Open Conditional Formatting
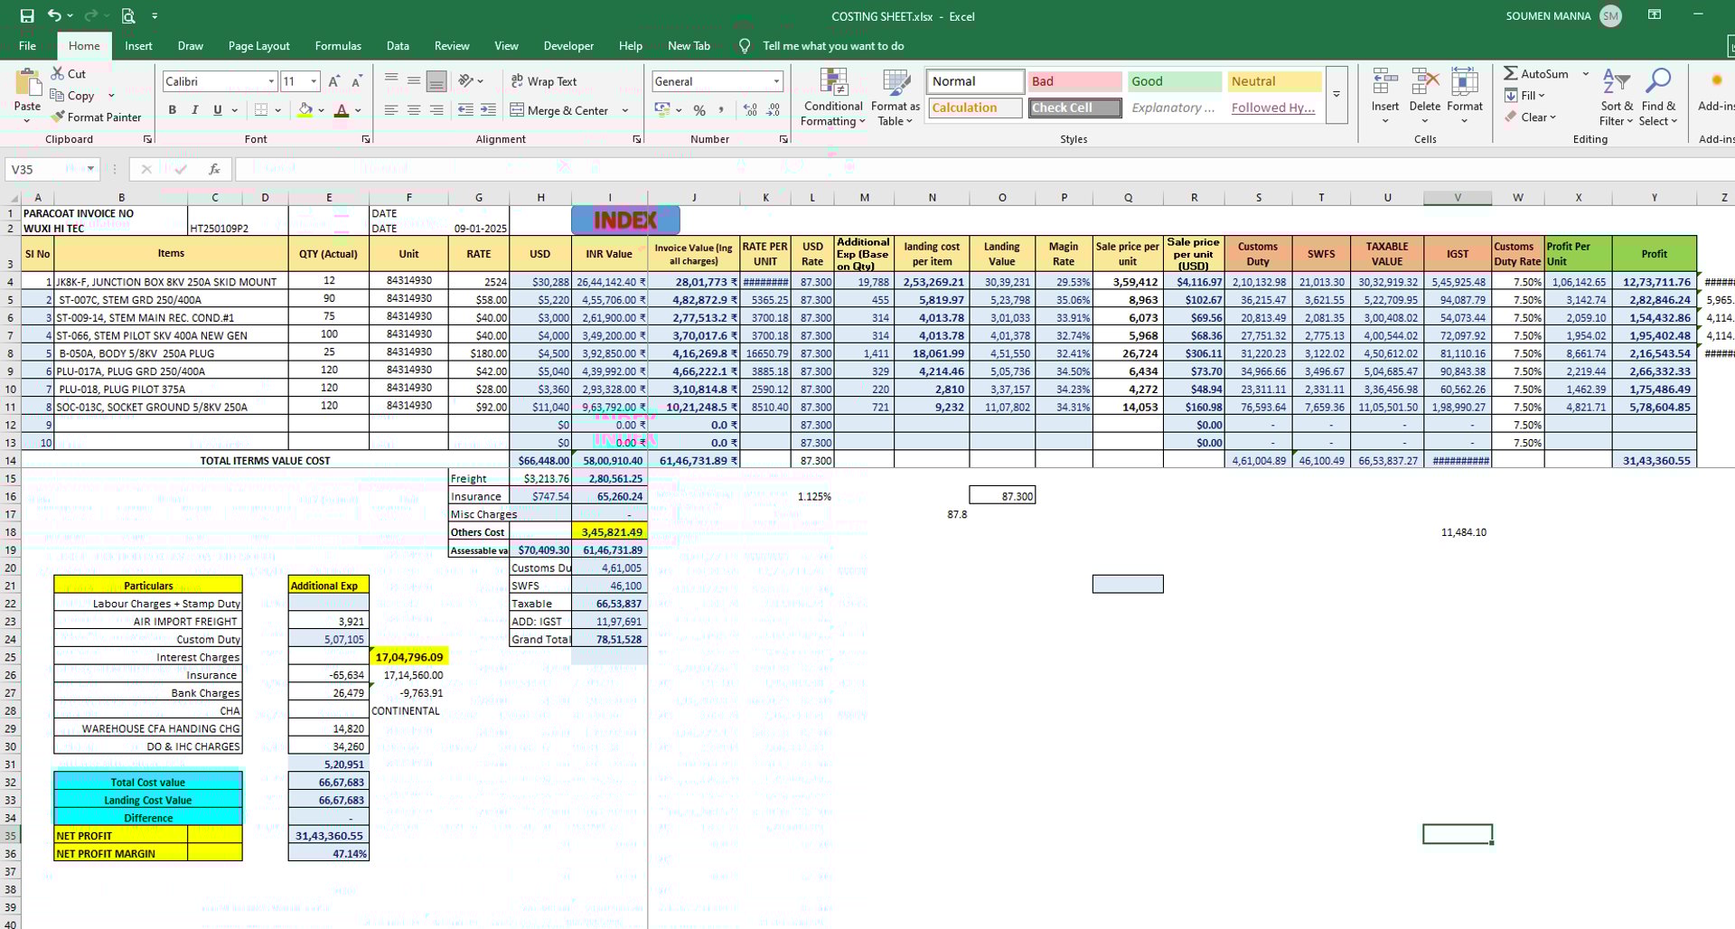This screenshot has width=1735, height=929. click(x=832, y=98)
